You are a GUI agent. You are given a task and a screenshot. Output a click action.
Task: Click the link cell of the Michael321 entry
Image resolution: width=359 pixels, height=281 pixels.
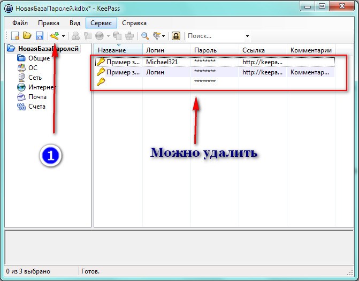(262, 62)
